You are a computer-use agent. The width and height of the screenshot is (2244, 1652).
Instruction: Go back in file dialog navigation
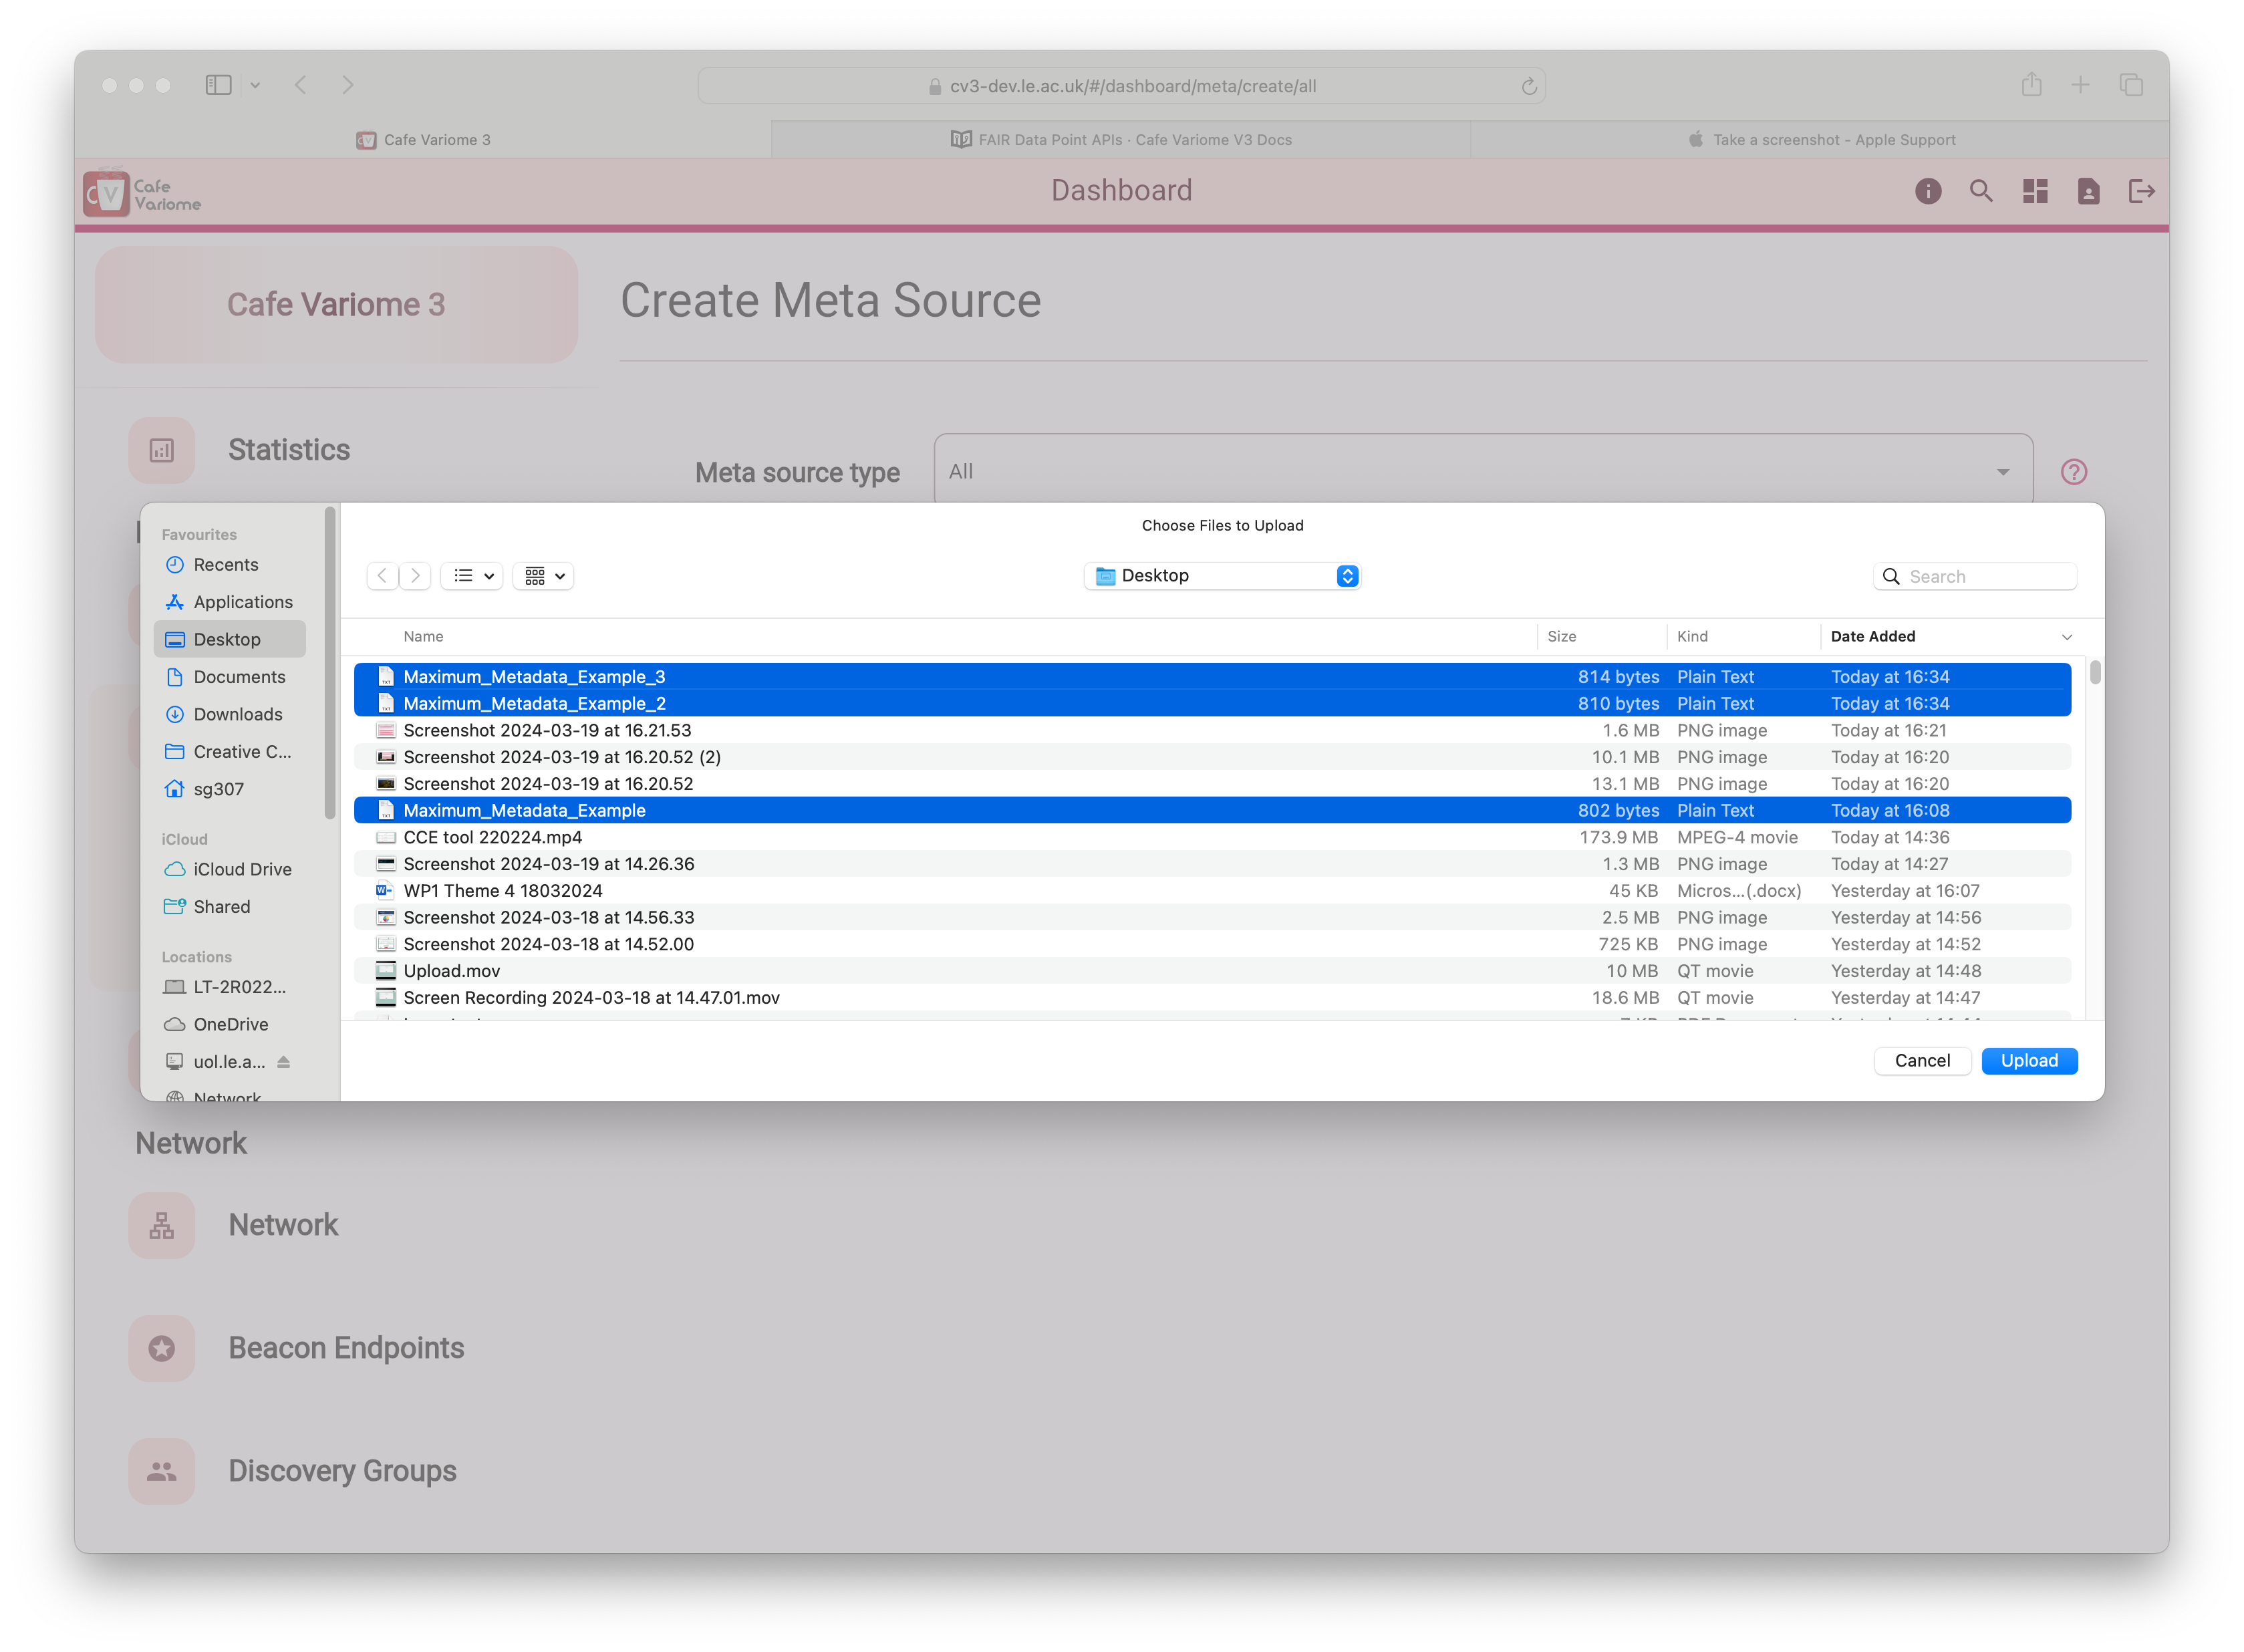pos(382,576)
